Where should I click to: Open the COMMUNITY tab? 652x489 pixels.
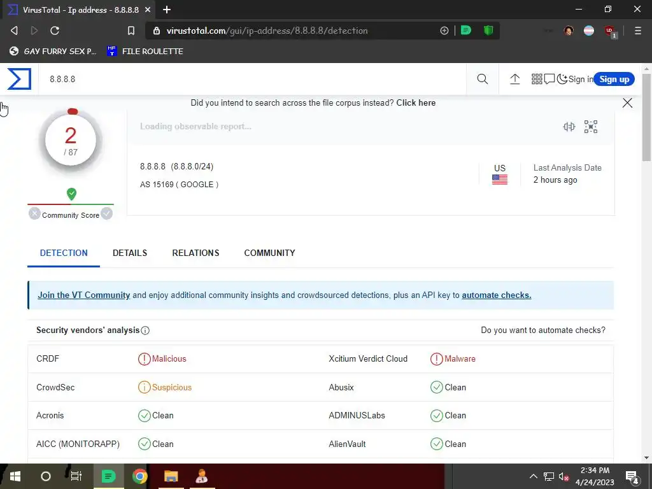269,253
